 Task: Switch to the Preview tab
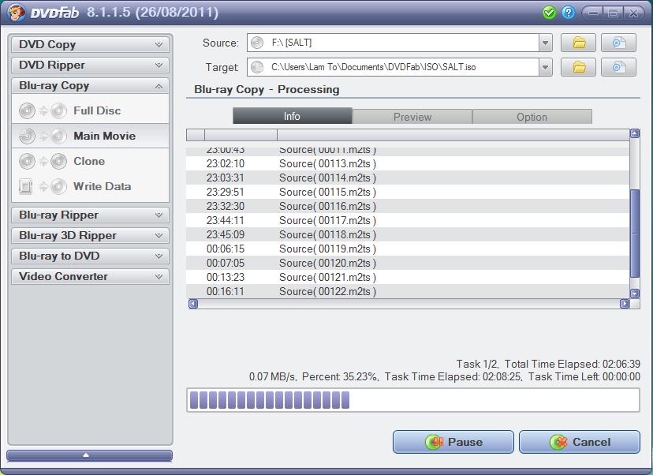[x=412, y=117]
